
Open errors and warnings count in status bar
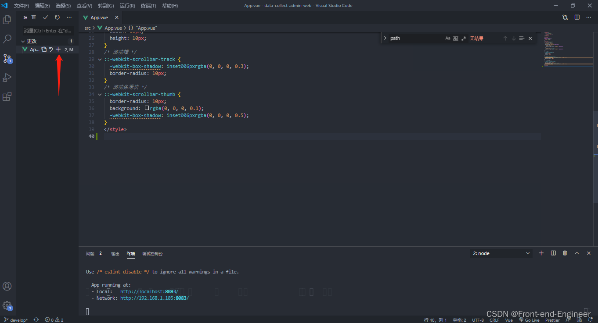[x=54, y=320]
